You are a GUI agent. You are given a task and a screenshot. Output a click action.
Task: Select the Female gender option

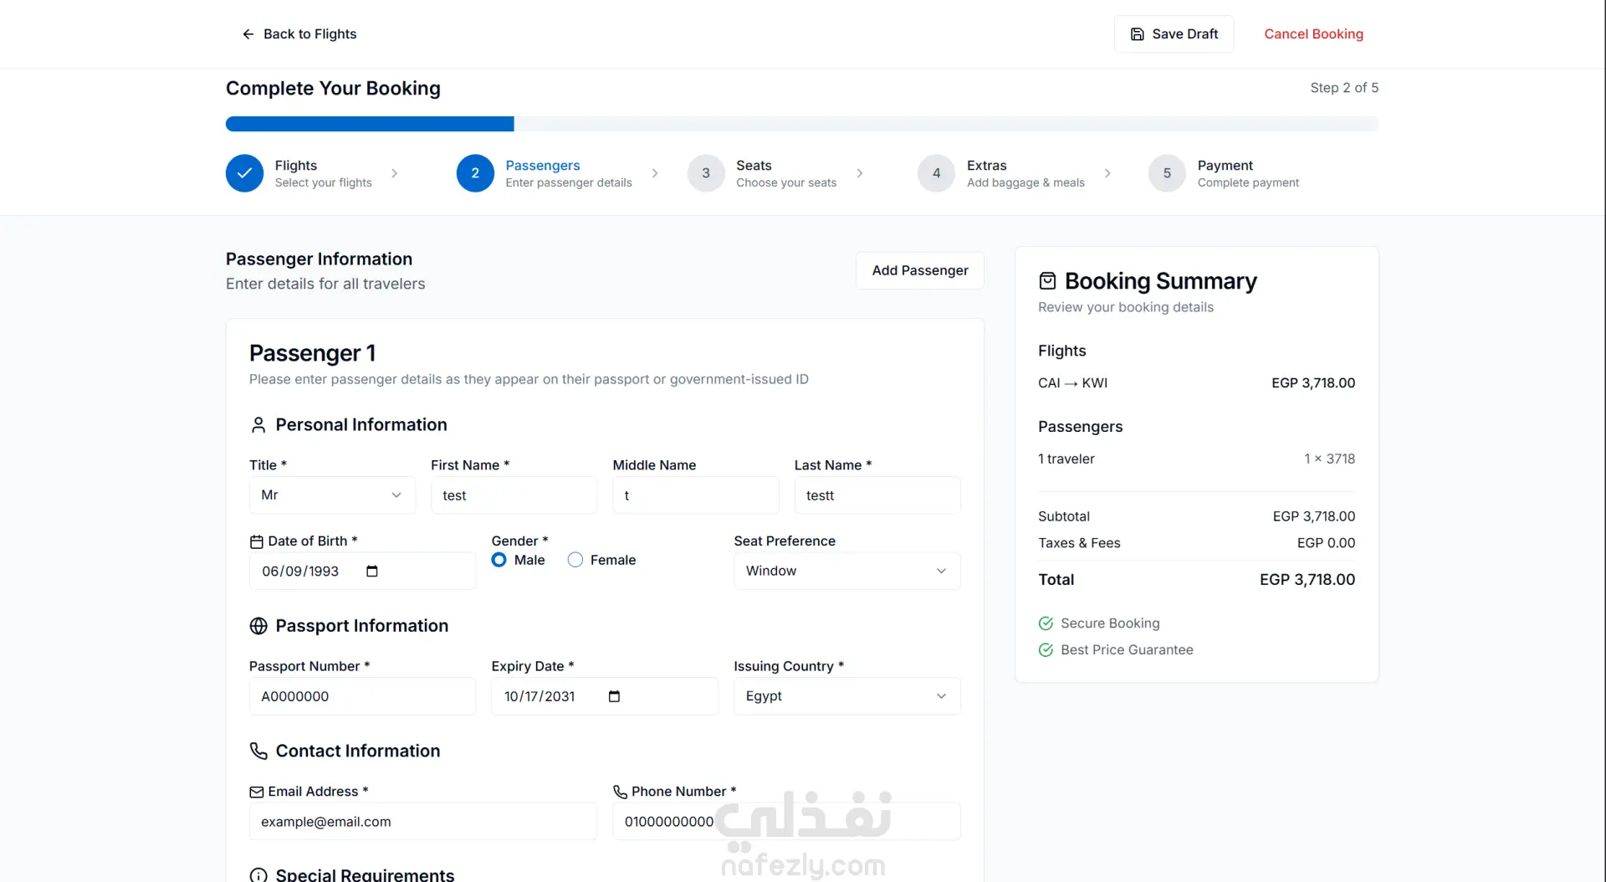(x=575, y=560)
